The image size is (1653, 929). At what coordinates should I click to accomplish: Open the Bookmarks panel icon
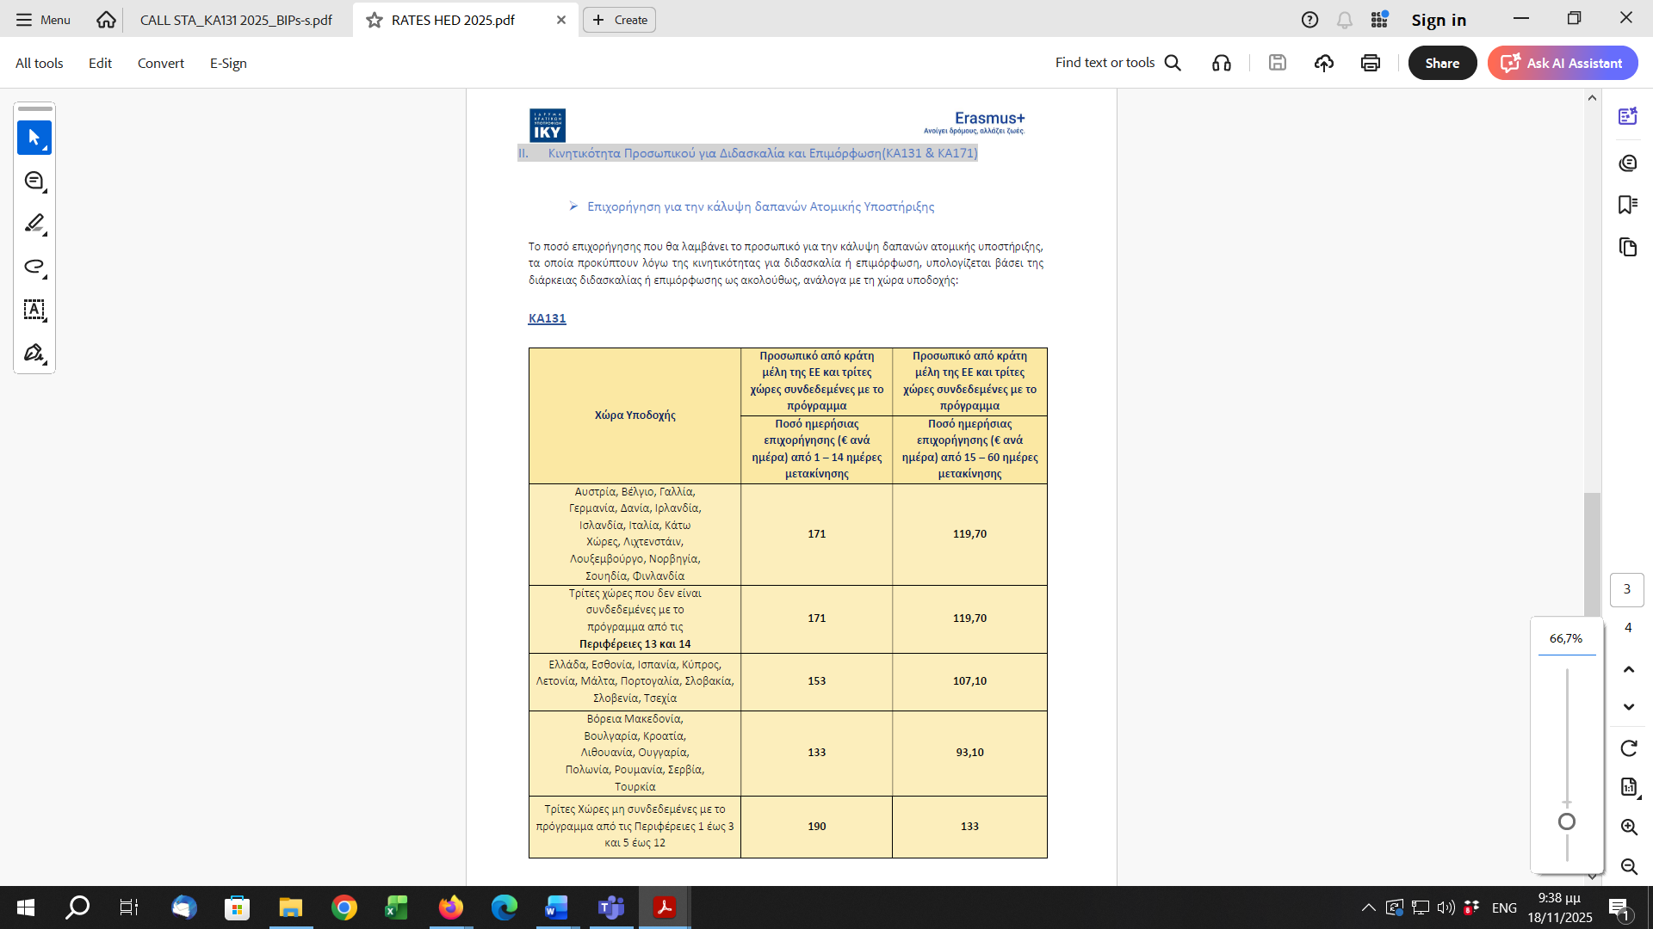coord(1627,205)
